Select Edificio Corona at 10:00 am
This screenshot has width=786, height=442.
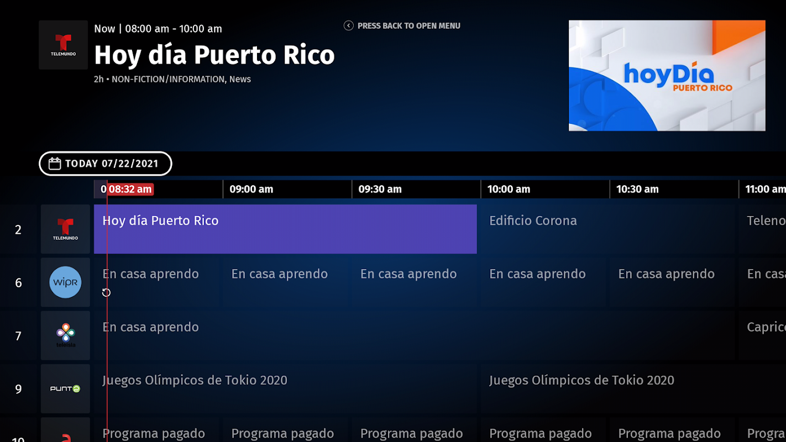607,229
